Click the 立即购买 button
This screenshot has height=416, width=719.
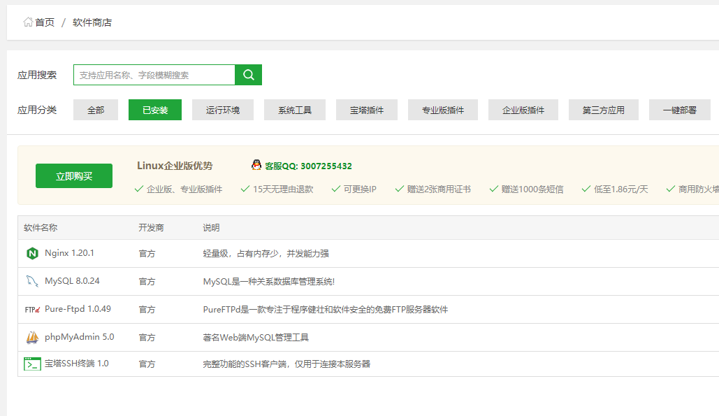coord(74,176)
